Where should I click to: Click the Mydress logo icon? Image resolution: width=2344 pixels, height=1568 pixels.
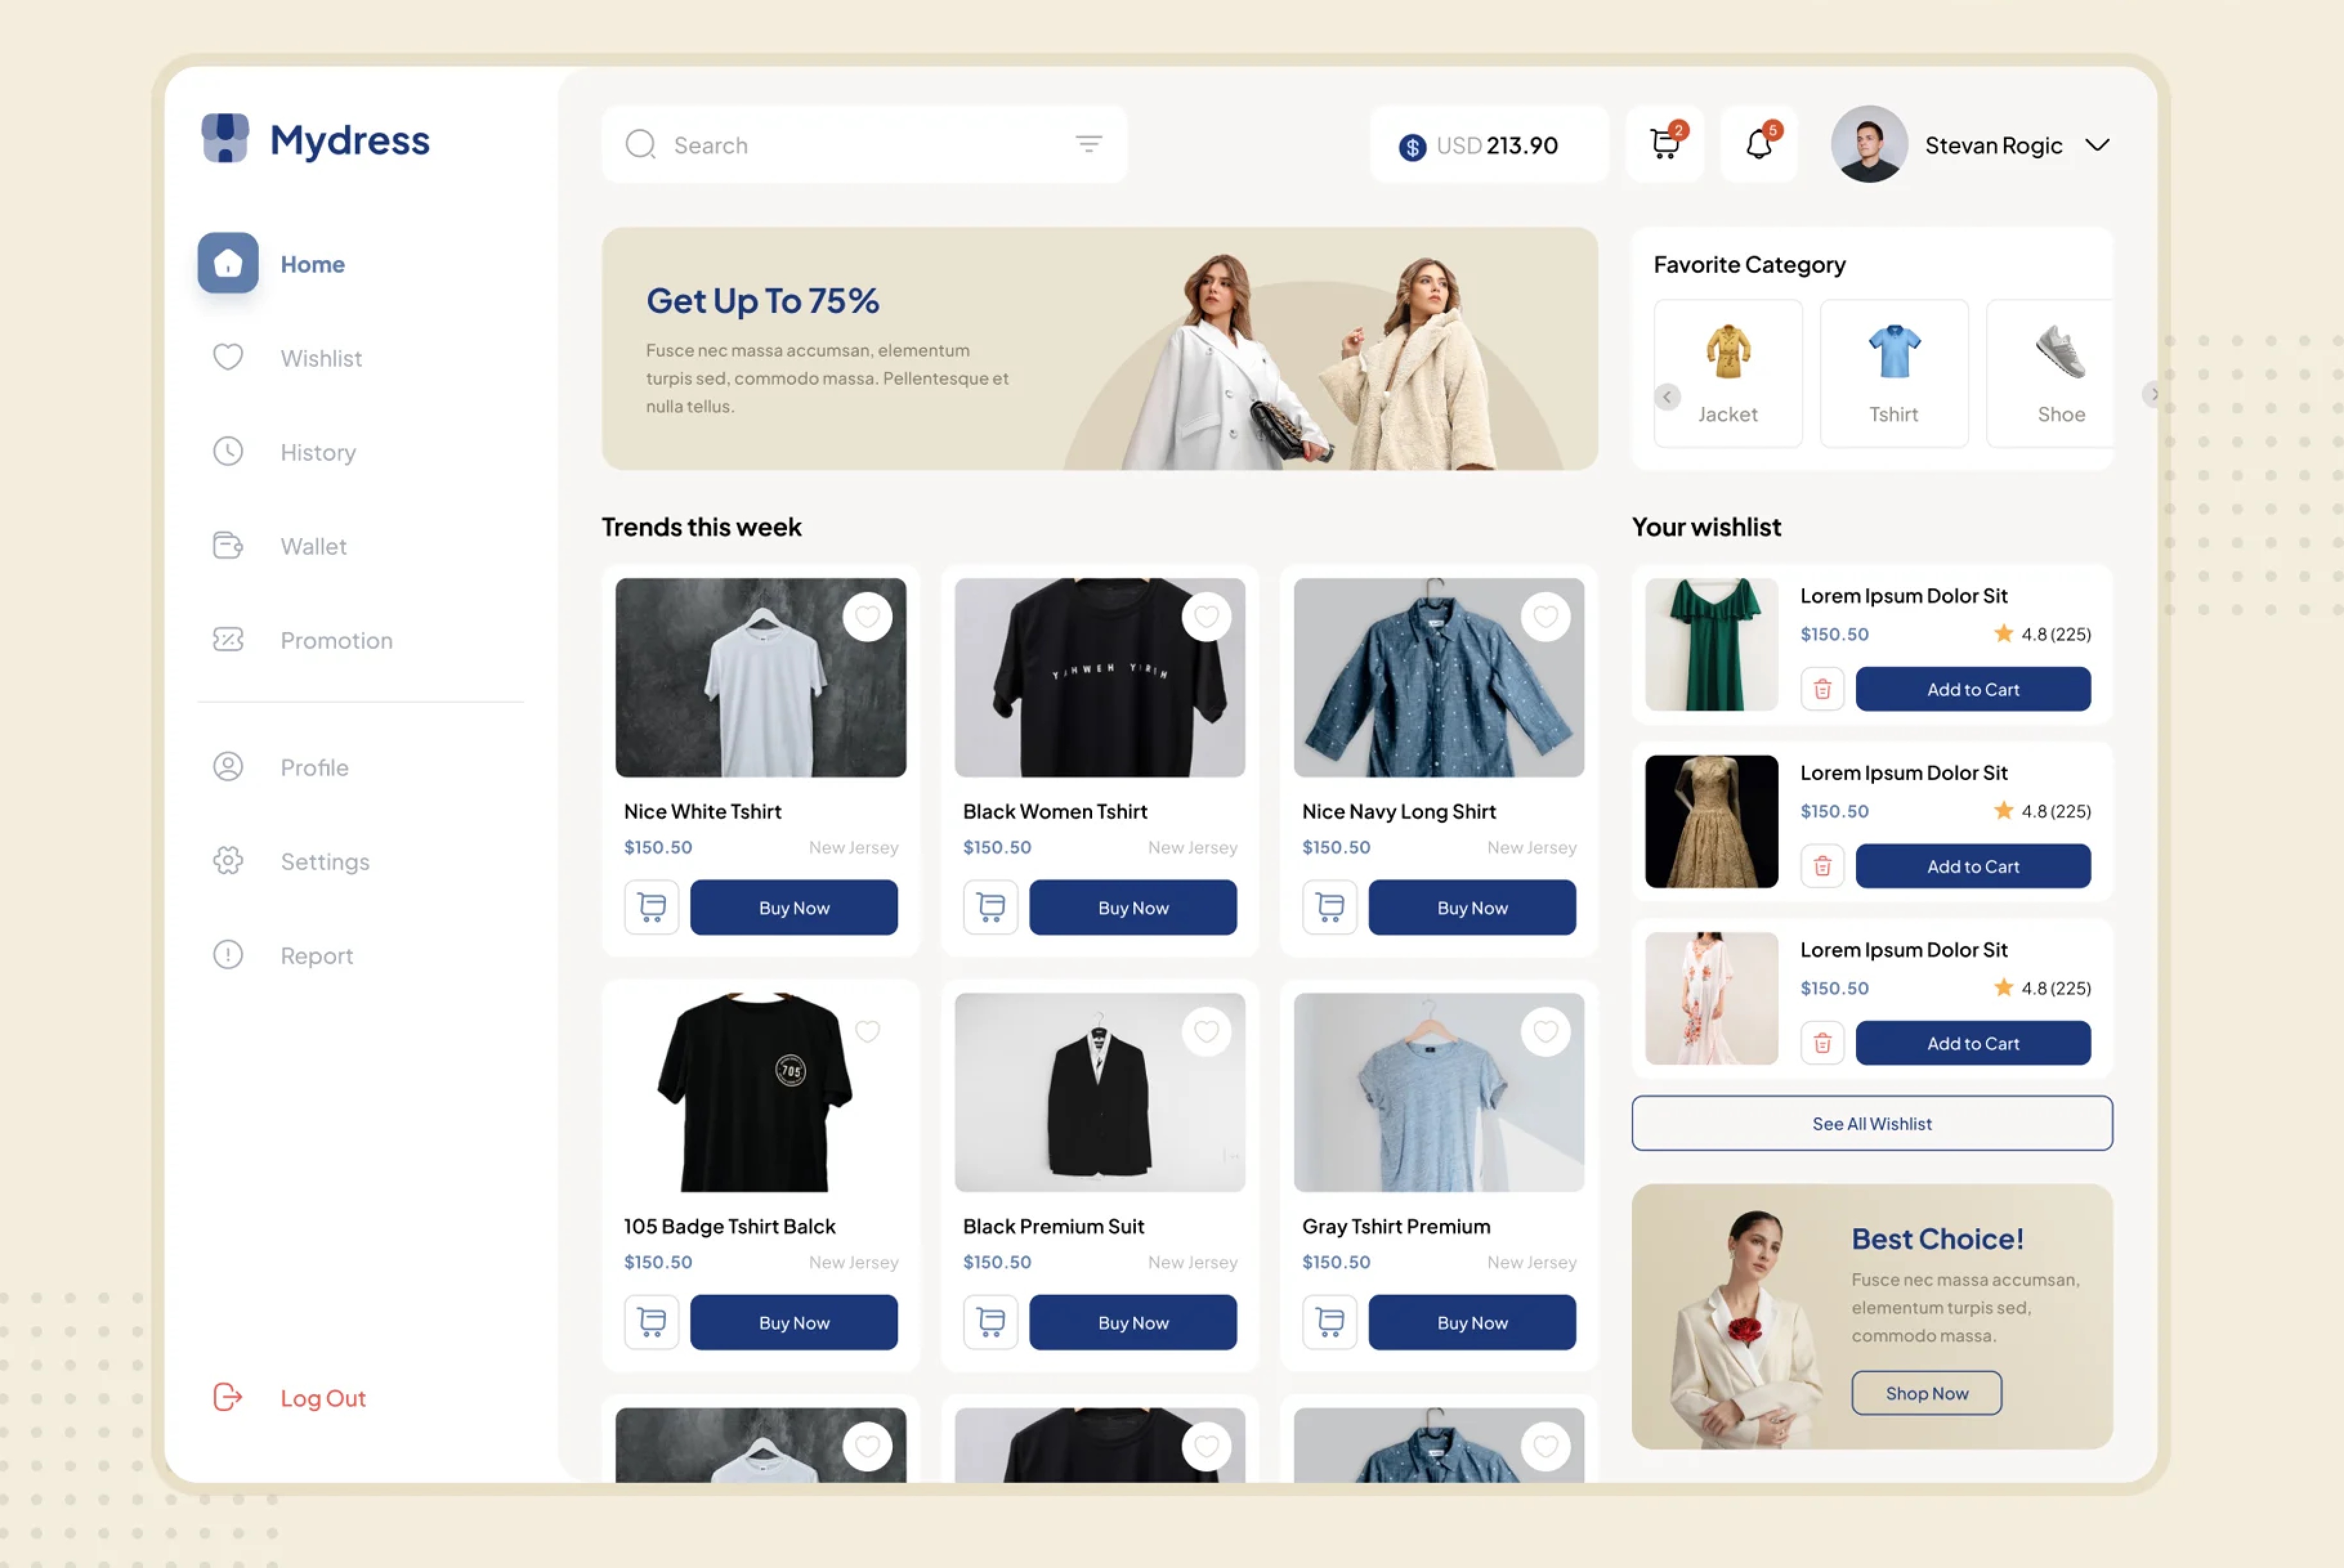point(225,138)
